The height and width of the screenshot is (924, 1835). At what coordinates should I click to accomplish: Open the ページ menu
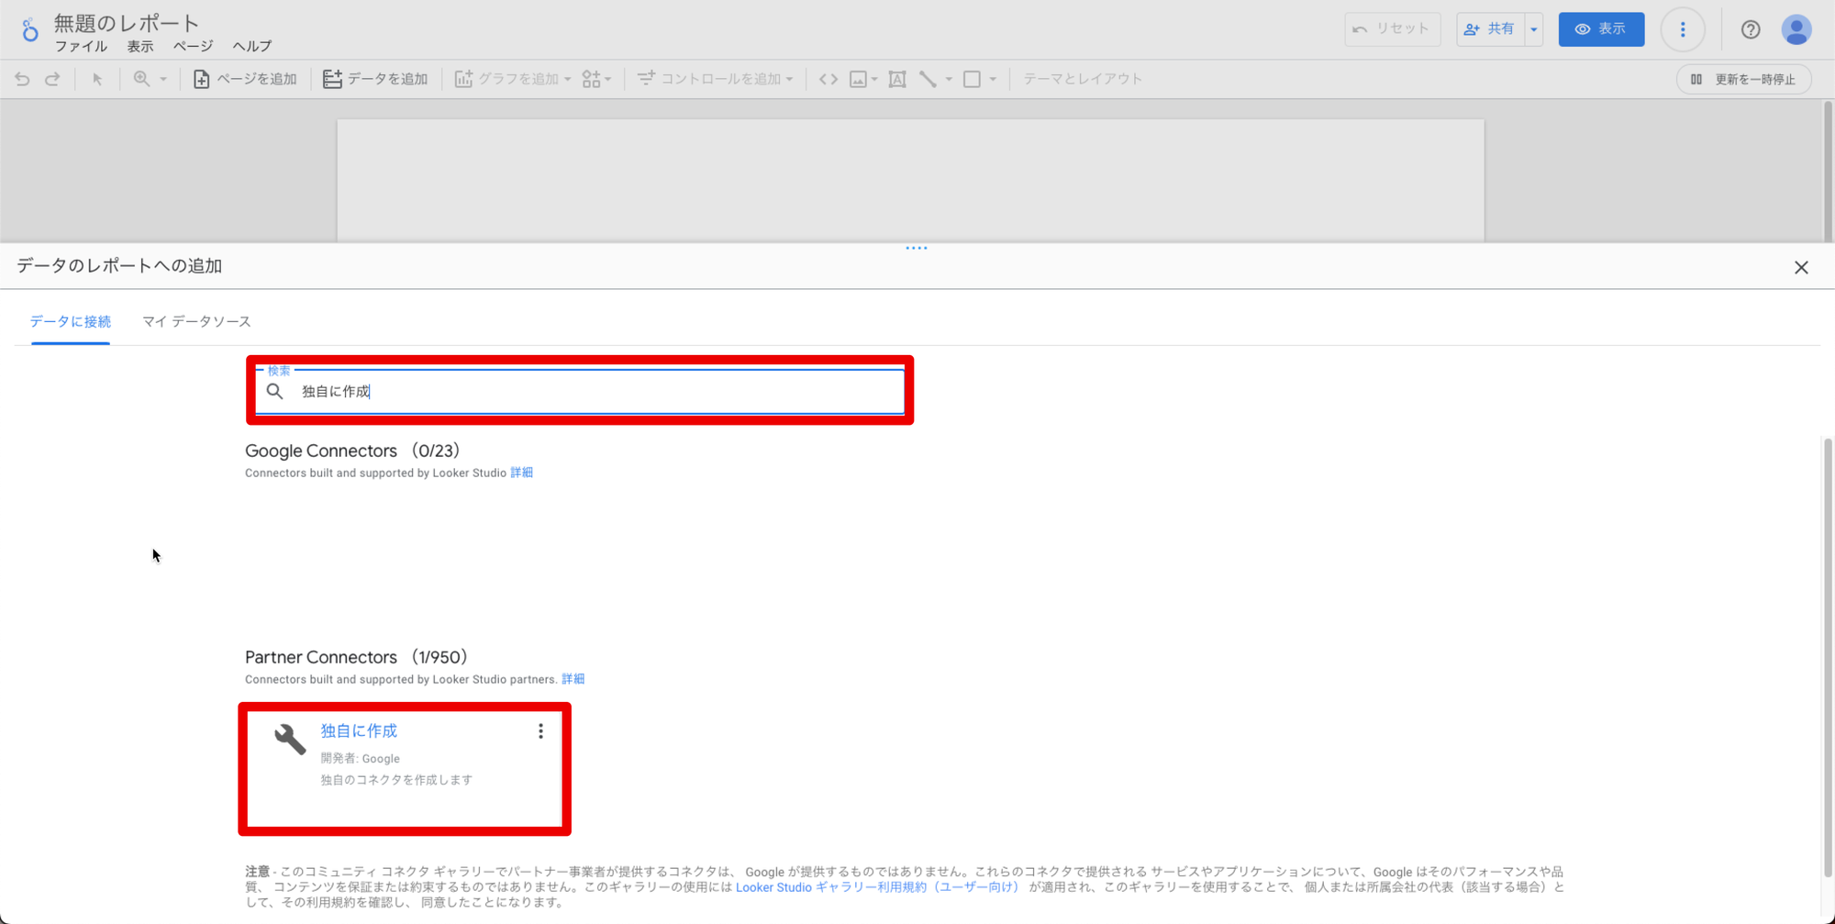[193, 46]
